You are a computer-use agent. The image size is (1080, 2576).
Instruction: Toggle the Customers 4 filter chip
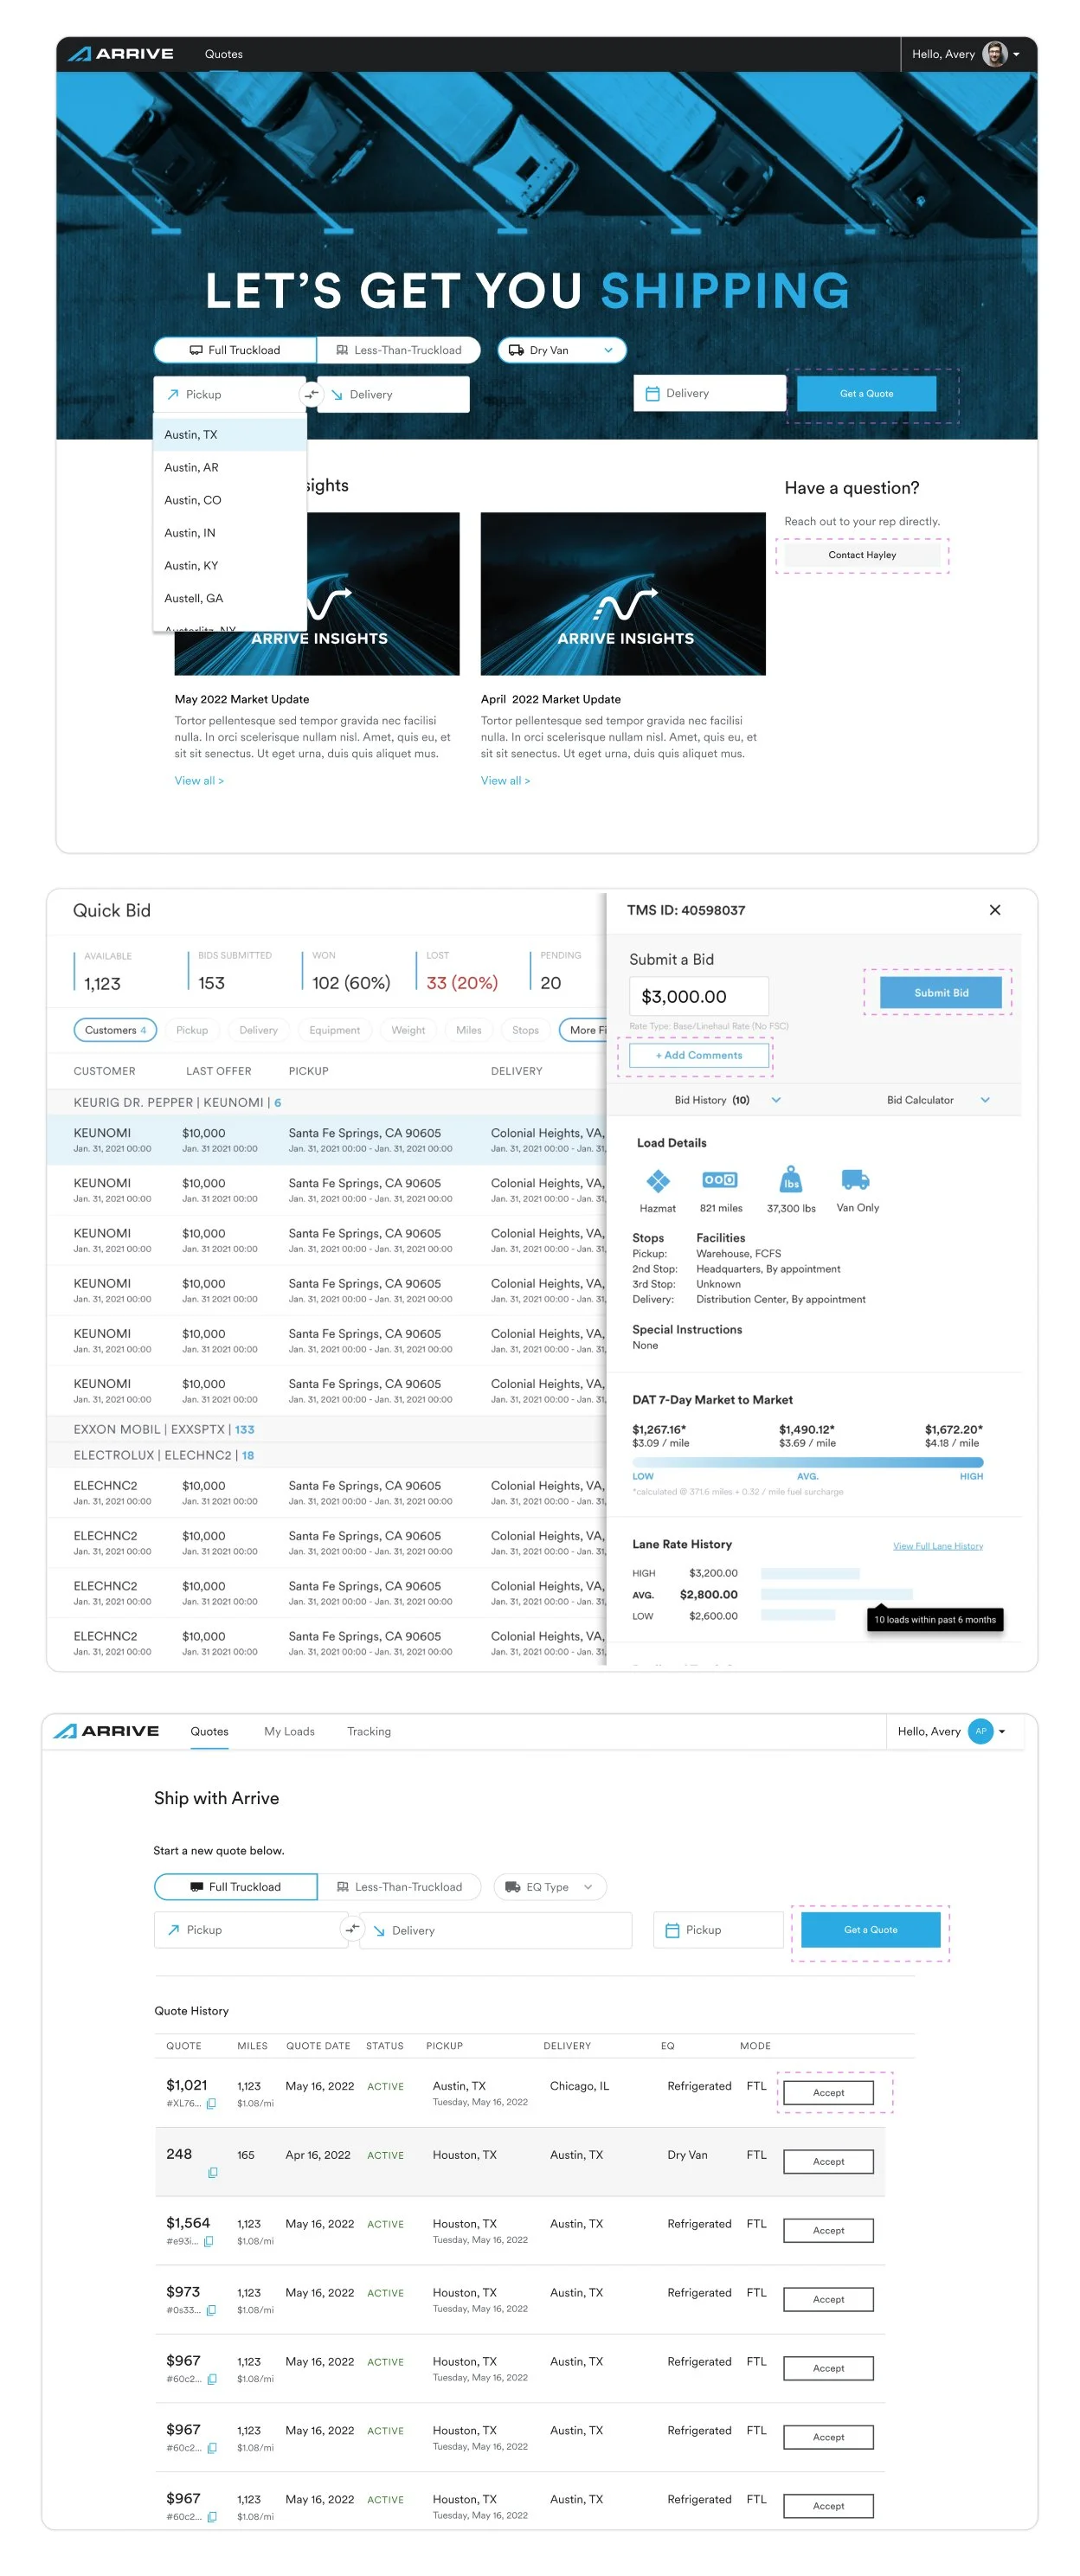(x=115, y=1030)
